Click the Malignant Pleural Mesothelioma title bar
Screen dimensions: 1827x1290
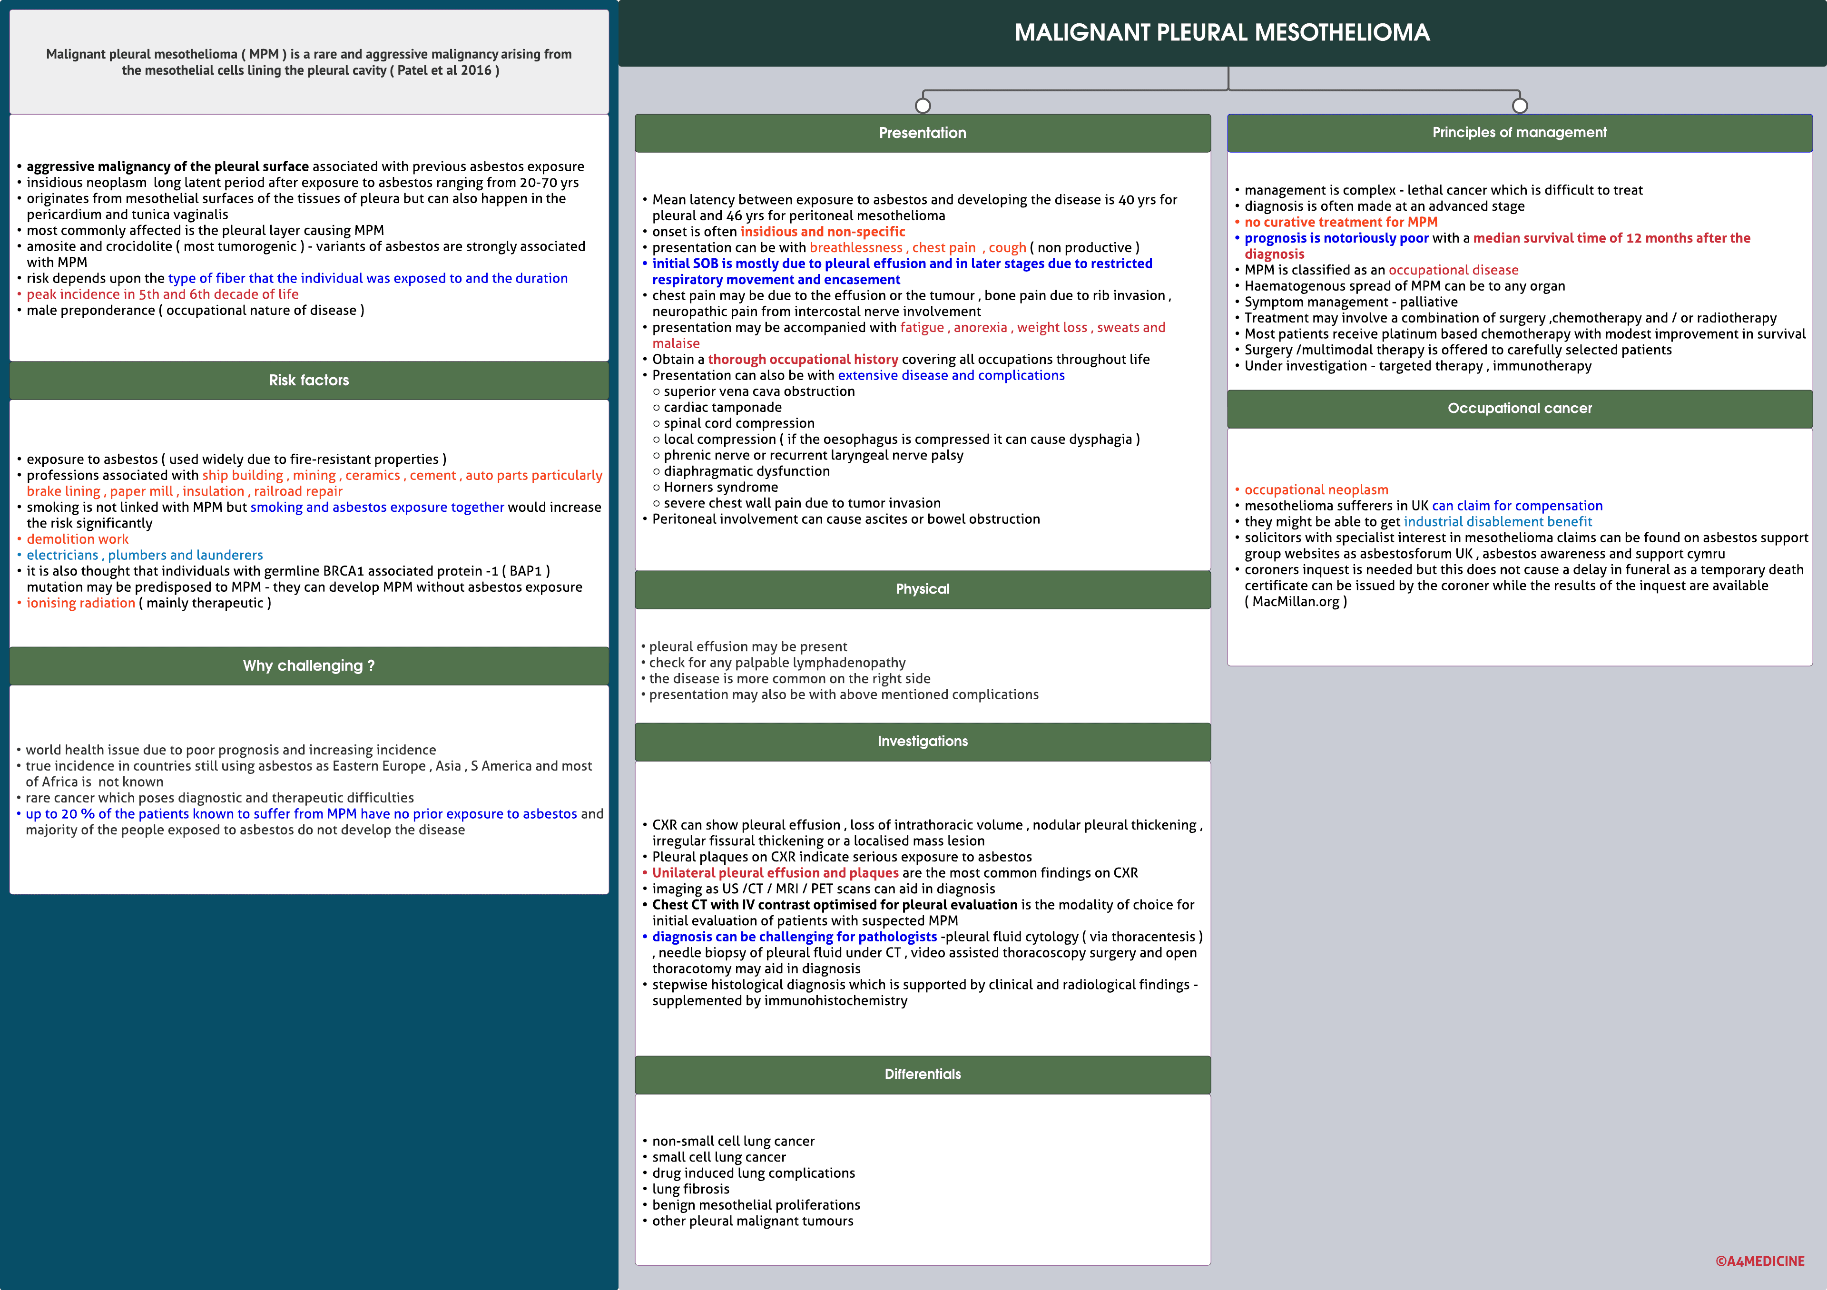pyautogui.click(x=1221, y=33)
